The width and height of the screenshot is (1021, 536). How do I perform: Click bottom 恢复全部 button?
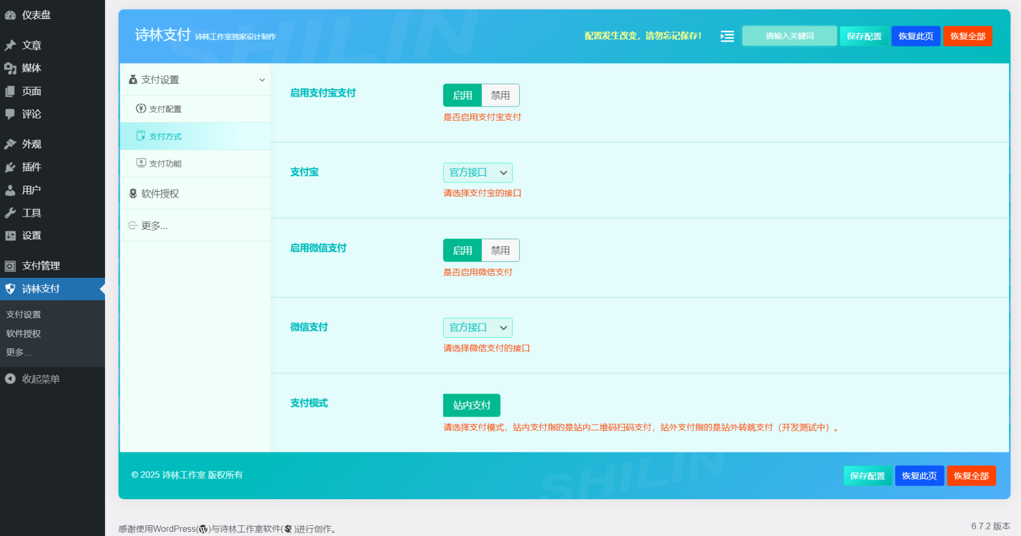coord(971,476)
